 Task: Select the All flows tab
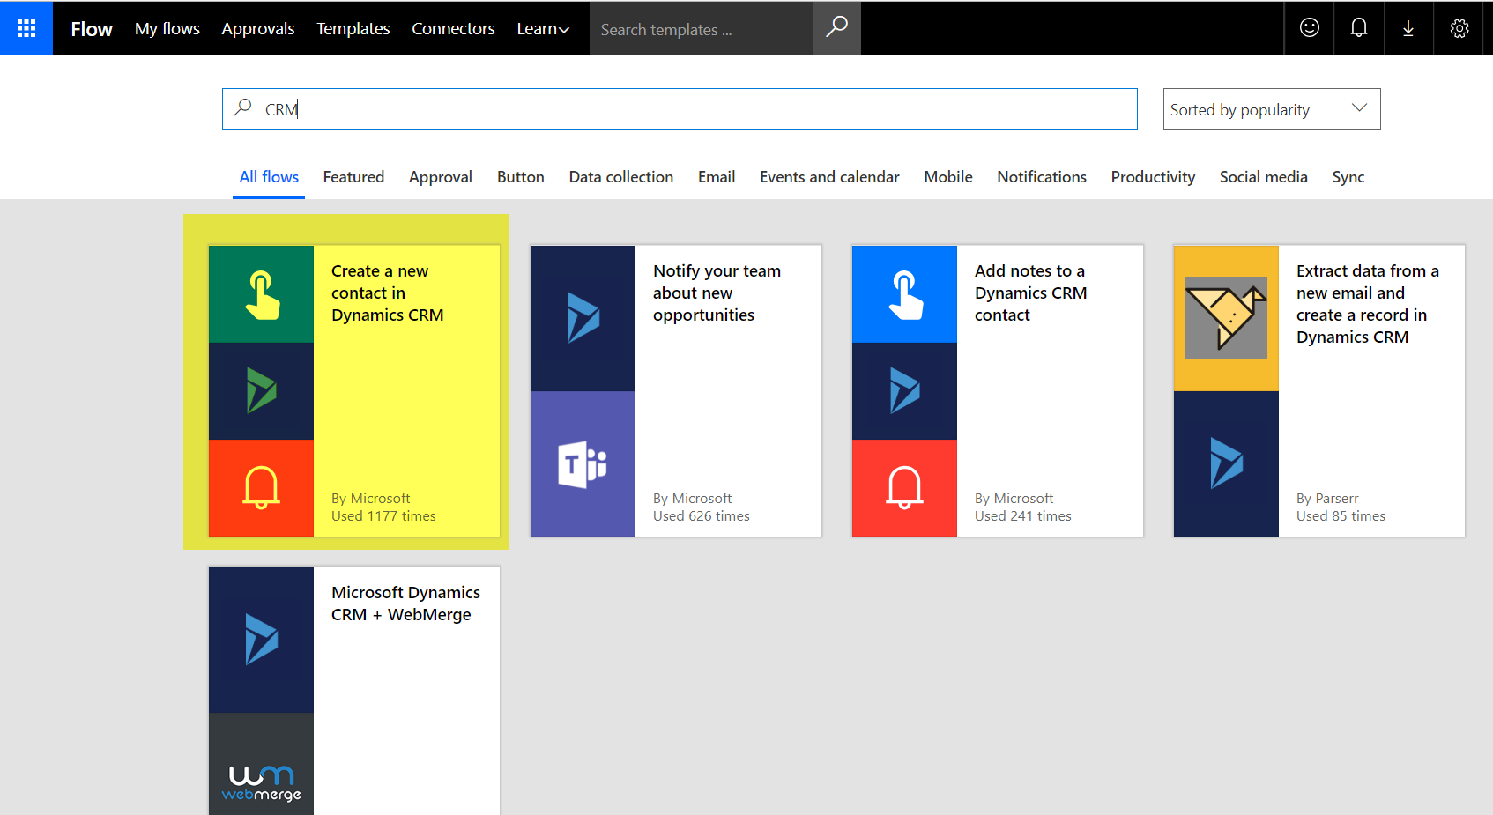pos(269,177)
